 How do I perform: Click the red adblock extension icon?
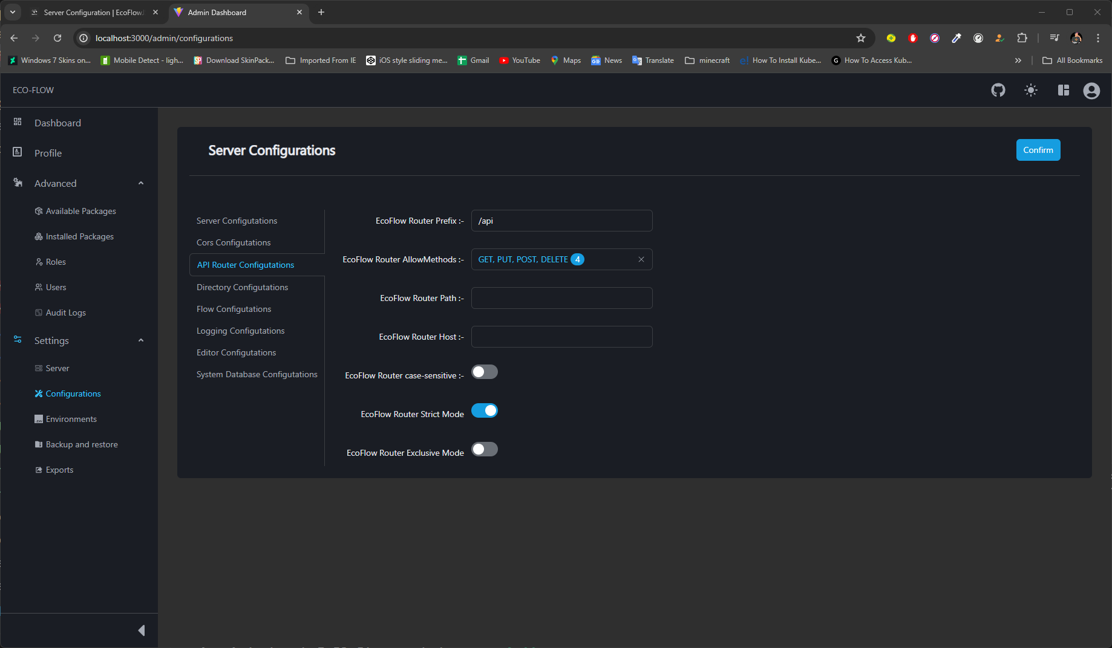[913, 38]
